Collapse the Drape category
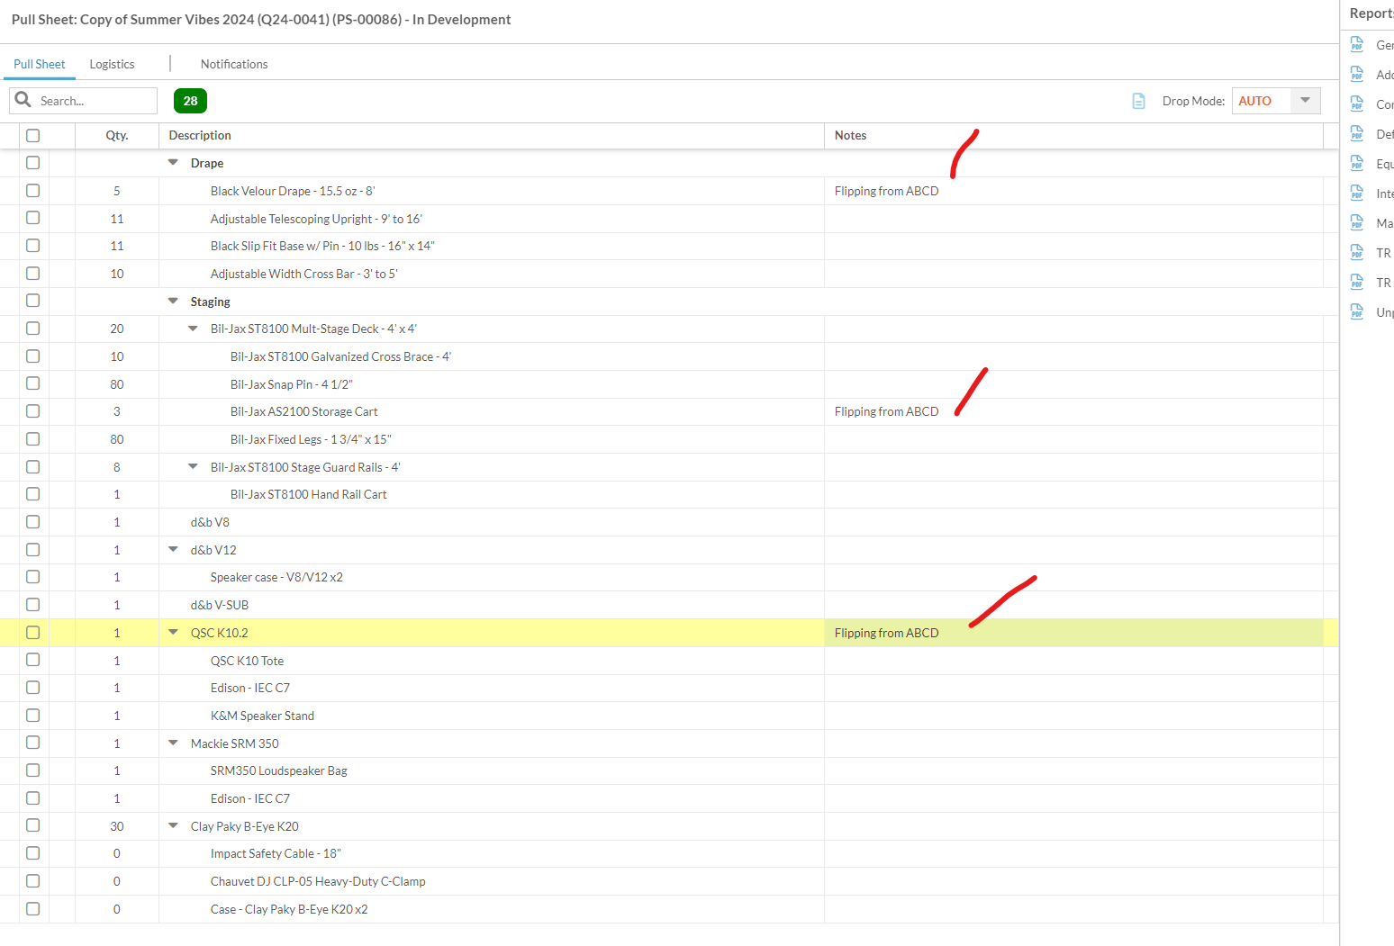This screenshot has height=946, width=1394. click(x=174, y=163)
